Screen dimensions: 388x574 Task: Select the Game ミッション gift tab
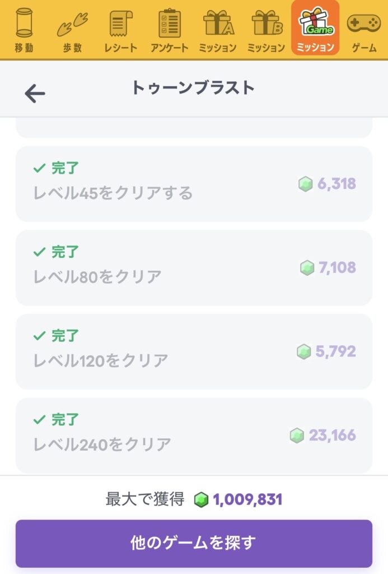click(x=315, y=28)
